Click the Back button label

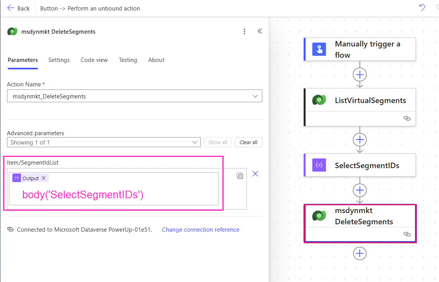point(24,9)
